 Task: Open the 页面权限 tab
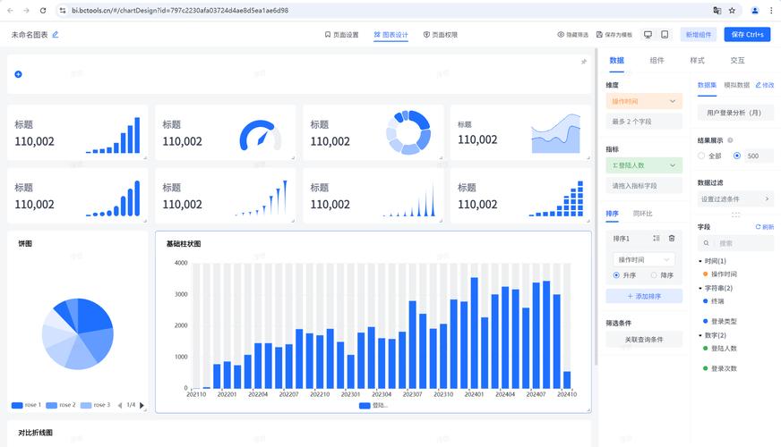pos(441,34)
